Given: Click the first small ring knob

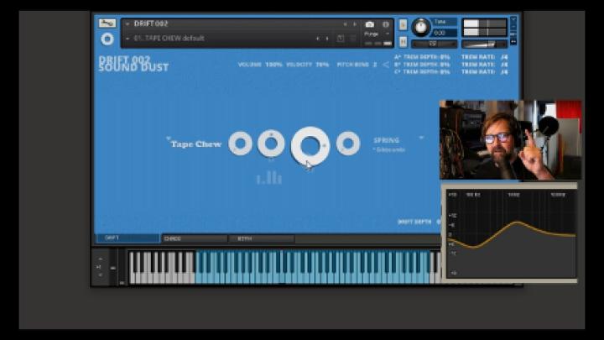Looking at the screenshot, I should pyautogui.click(x=241, y=144).
